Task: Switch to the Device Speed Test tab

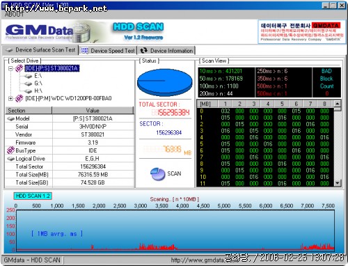Action: 108,51
